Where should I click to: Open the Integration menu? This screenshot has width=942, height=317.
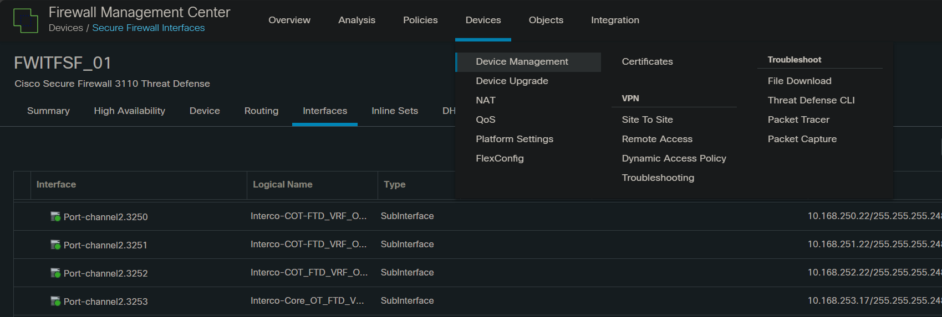pyautogui.click(x=615, y=20)
